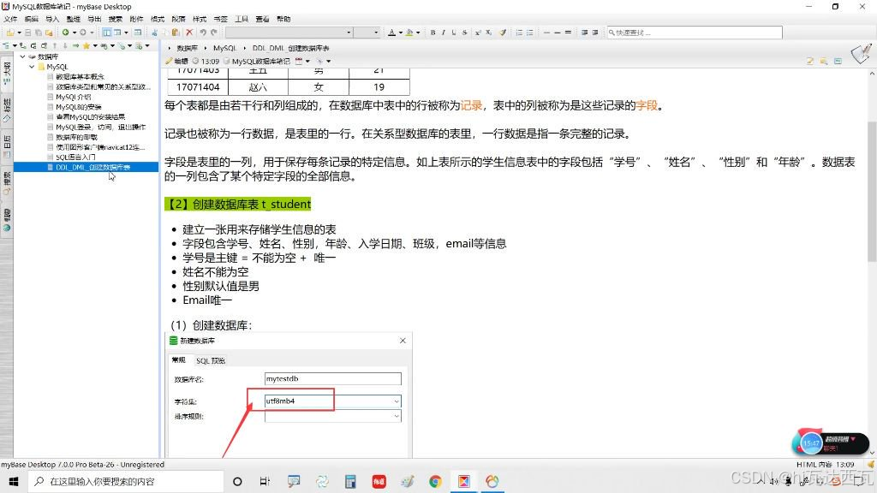Switch to the 日历 side panel tab

[7, 146]
